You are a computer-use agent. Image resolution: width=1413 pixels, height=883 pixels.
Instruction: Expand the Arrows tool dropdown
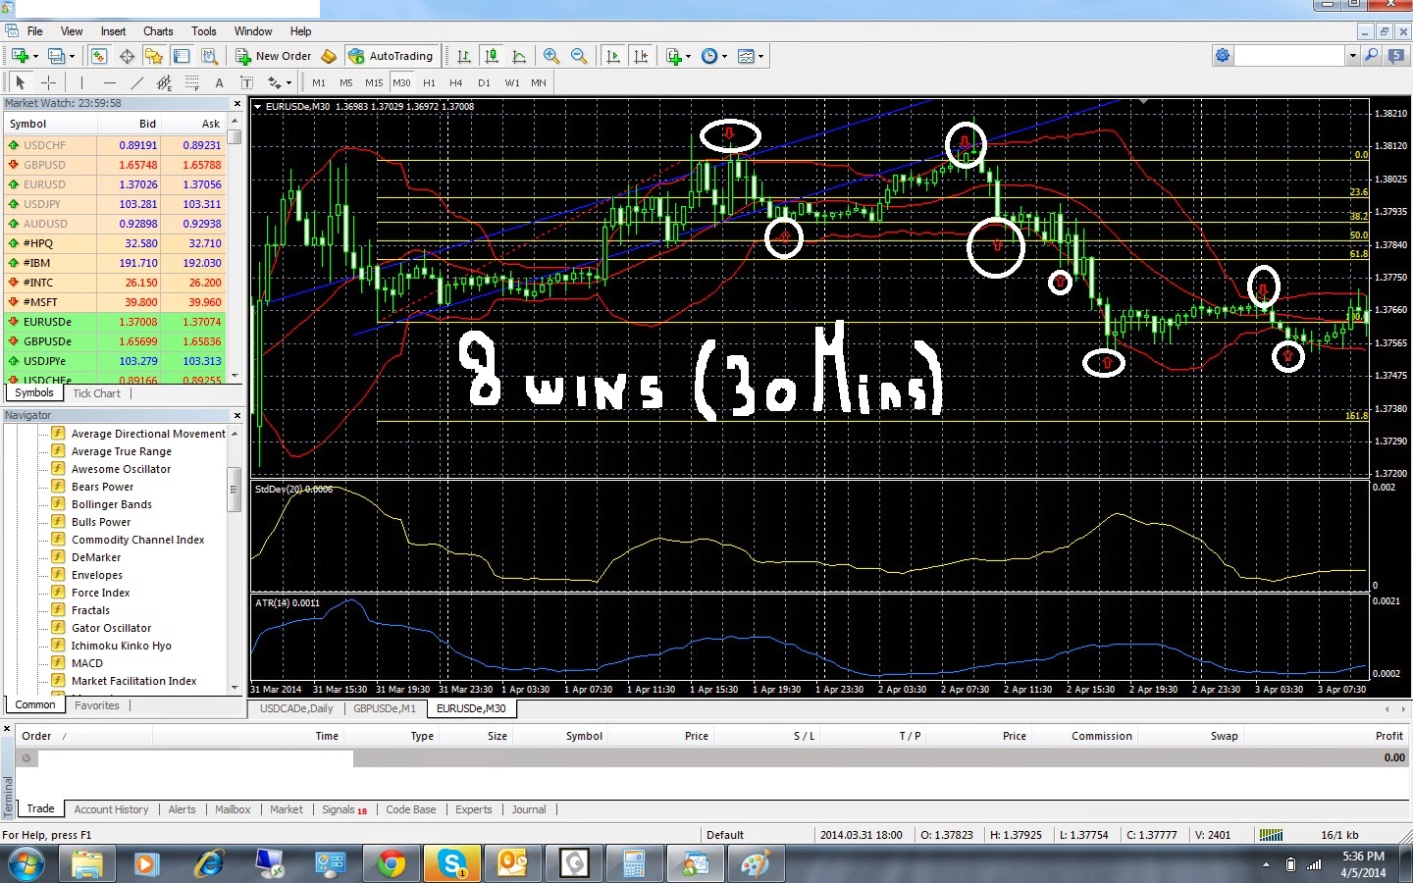click(288, 82)
